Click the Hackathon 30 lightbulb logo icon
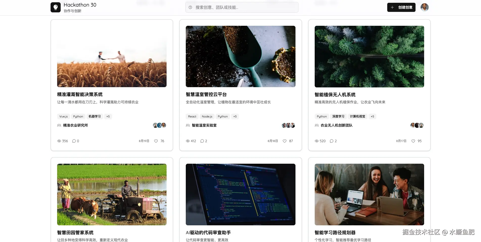This screenshot has width=481, height=242. click(x=55, y=7)
